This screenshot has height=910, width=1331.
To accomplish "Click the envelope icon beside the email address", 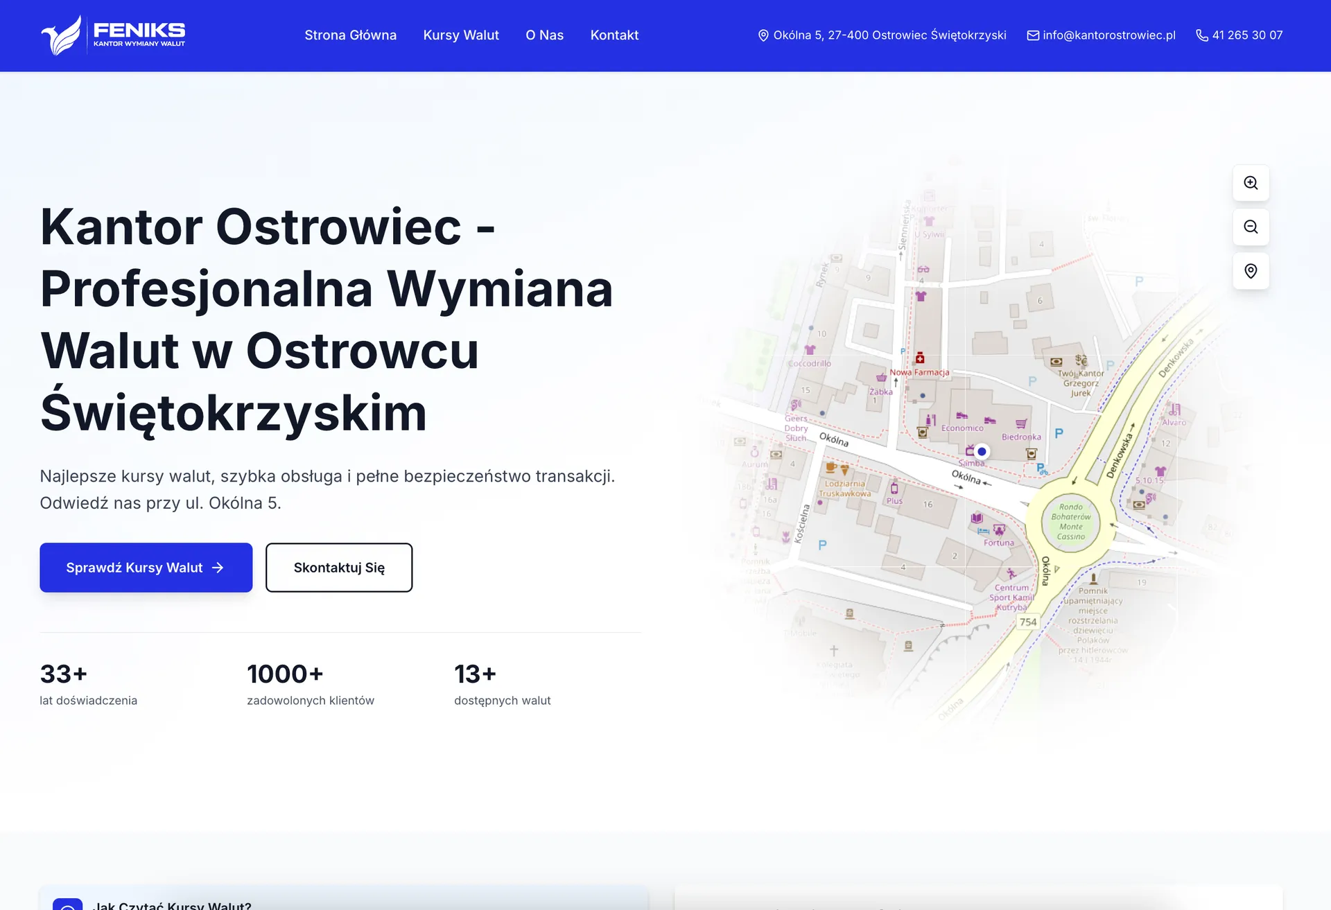I will (x=1033, y=35).
